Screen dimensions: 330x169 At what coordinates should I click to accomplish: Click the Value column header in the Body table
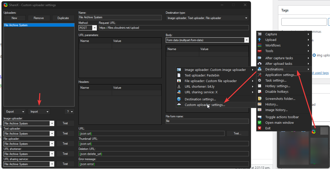(x=224, y=49)
